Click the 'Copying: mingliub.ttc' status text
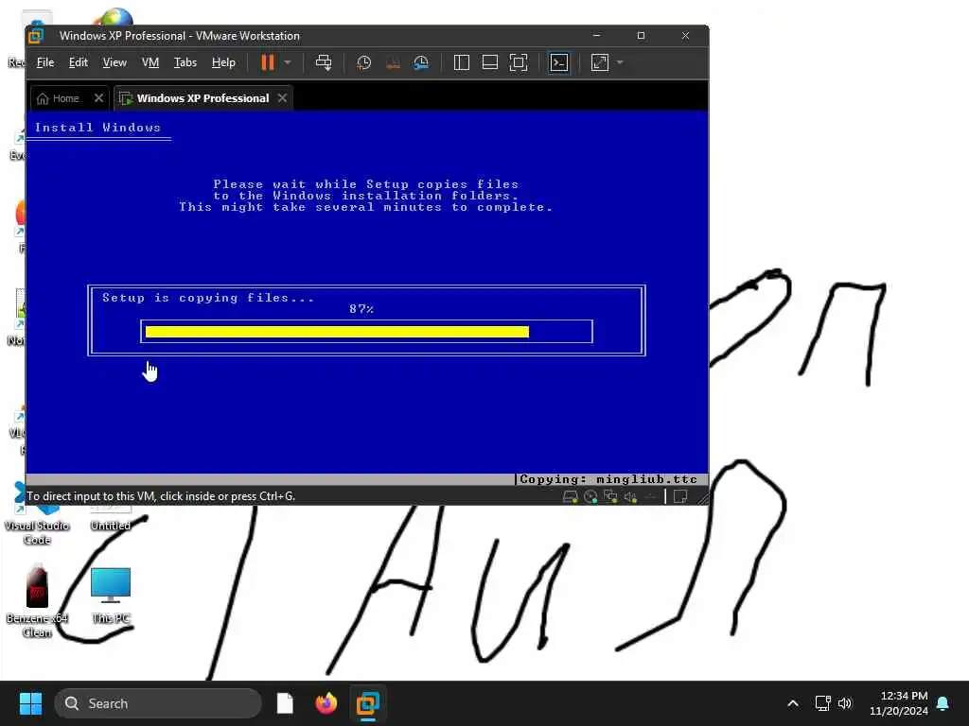 [608, 479]
